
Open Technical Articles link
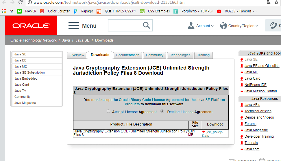[258, 111]
